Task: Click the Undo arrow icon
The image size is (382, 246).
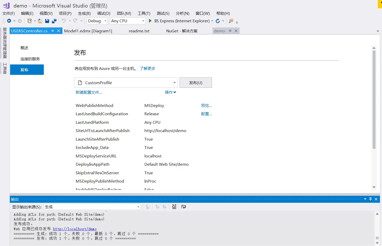Action: pyautogui.click(x=64, y=21)
